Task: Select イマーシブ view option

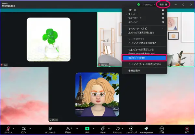Action: click(x=145, y=22)
